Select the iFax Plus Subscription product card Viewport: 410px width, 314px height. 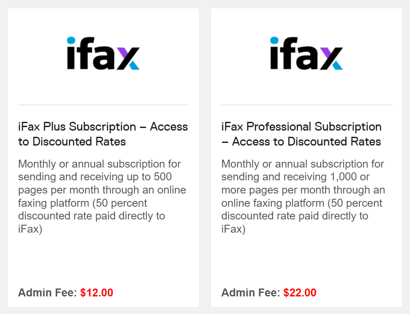pyautogui.click(x=103, y=157)
